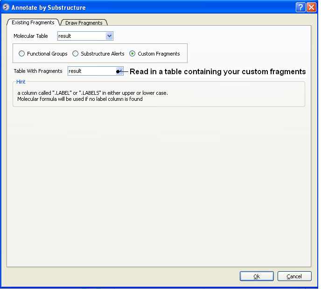321x289 pixels.
Task: Click the Table With Fragments 'result' field
Action: (91, 71)
